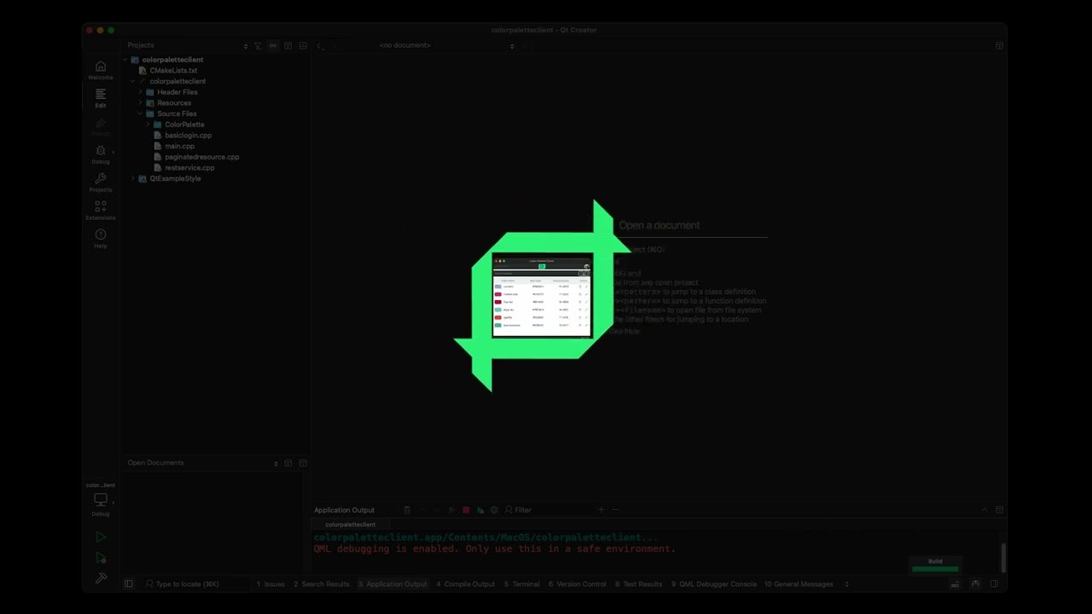Select basiclogin.cpp file
Screen dimensions: 1092x614
[189, 136]
